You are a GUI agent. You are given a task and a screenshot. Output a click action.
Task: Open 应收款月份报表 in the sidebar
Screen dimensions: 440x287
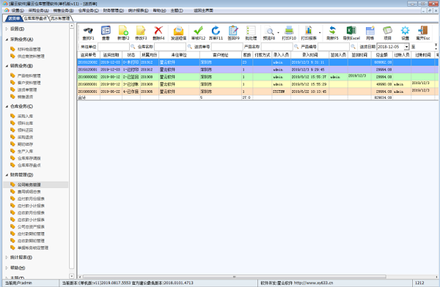(31, 213)
